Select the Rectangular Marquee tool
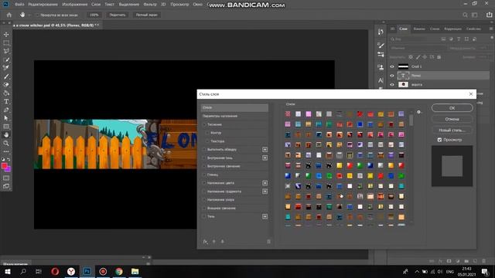 coord(6,42)
